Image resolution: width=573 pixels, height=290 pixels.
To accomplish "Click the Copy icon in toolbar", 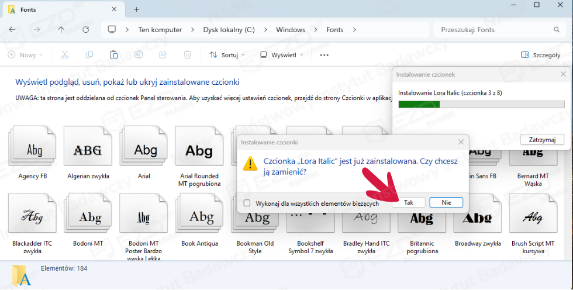I will 89,55.
